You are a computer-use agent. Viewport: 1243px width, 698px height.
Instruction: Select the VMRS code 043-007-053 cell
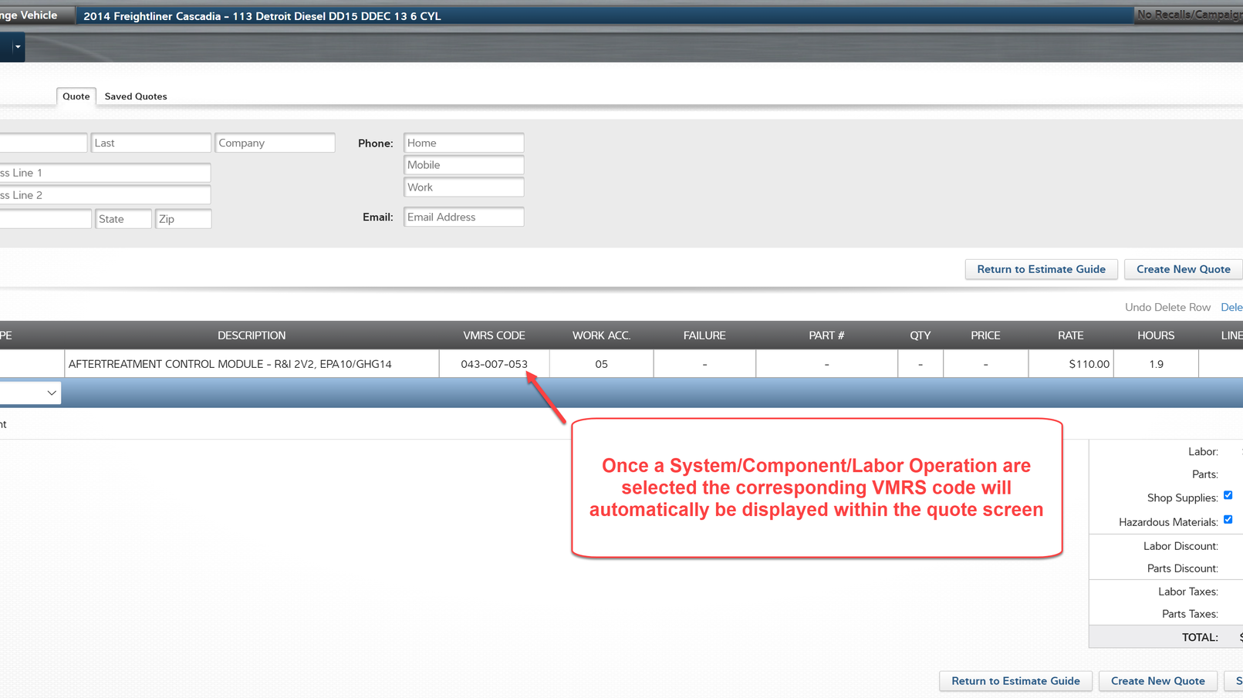click(x=494, y=363)
